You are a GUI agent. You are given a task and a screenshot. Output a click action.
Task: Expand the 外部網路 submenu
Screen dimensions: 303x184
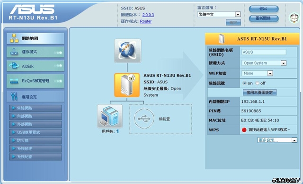36,124
